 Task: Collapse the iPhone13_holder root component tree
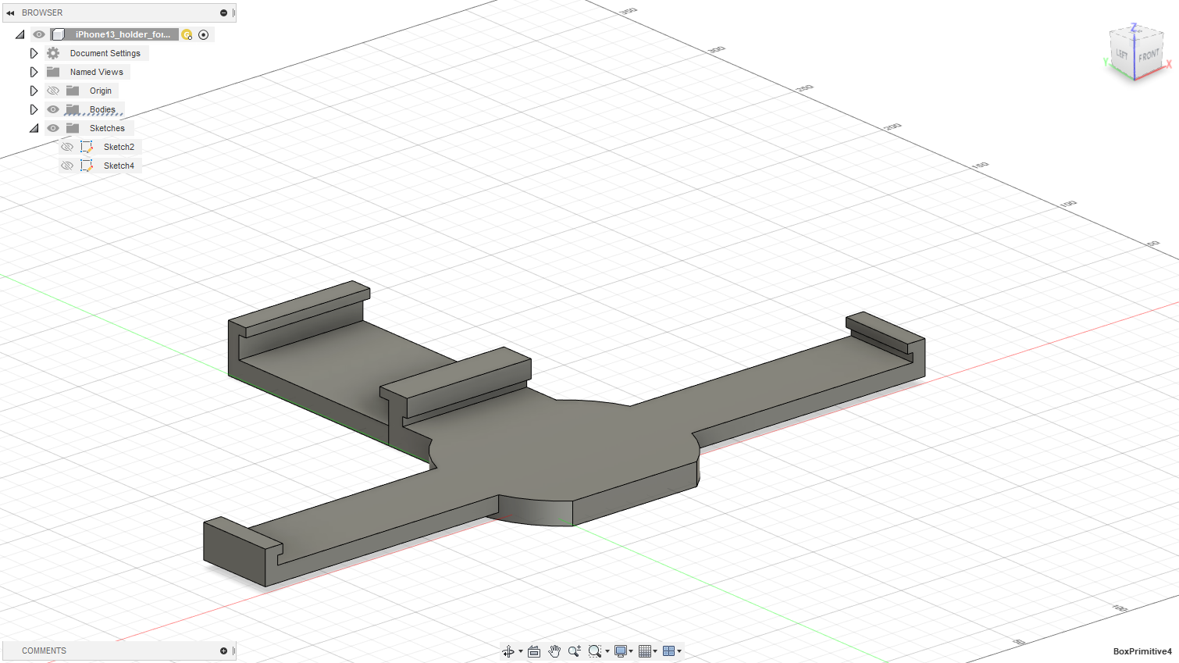(x=20, y=34)
